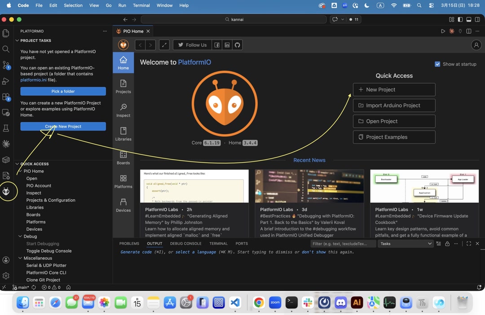Select the Libraries icon in PIO Home sidebar
Viewport: 485px width, 315px height.
(x=123, y=133)
